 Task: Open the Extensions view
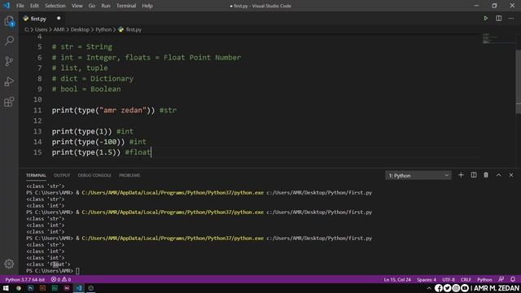click(x=9, y=102)
